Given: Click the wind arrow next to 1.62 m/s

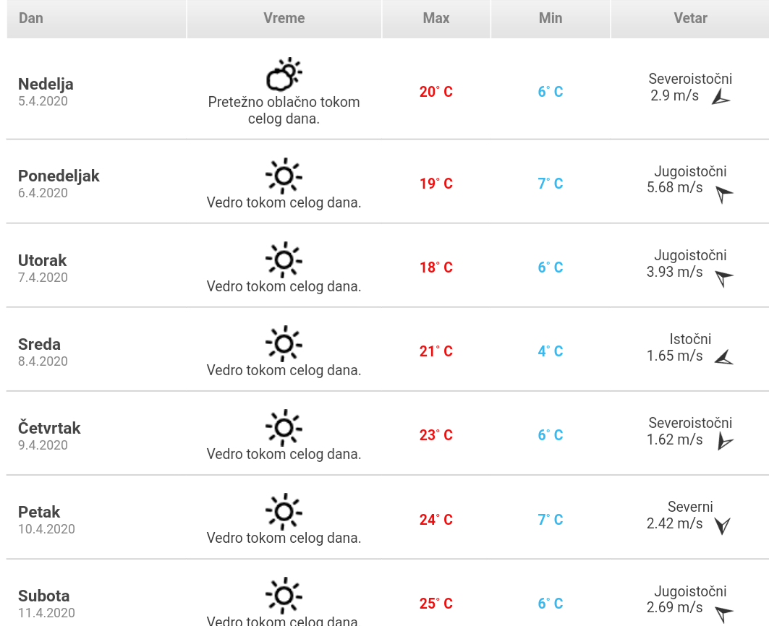Looking at the screenshot, I should coord(724,442).
